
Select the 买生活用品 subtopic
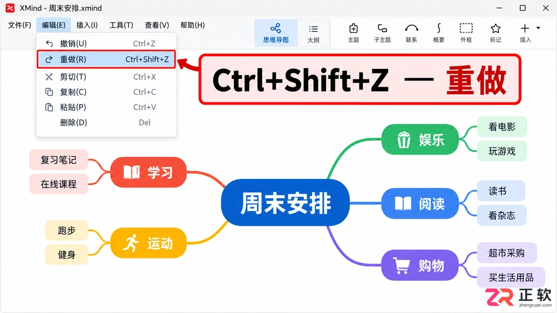(x=511, y=277)
